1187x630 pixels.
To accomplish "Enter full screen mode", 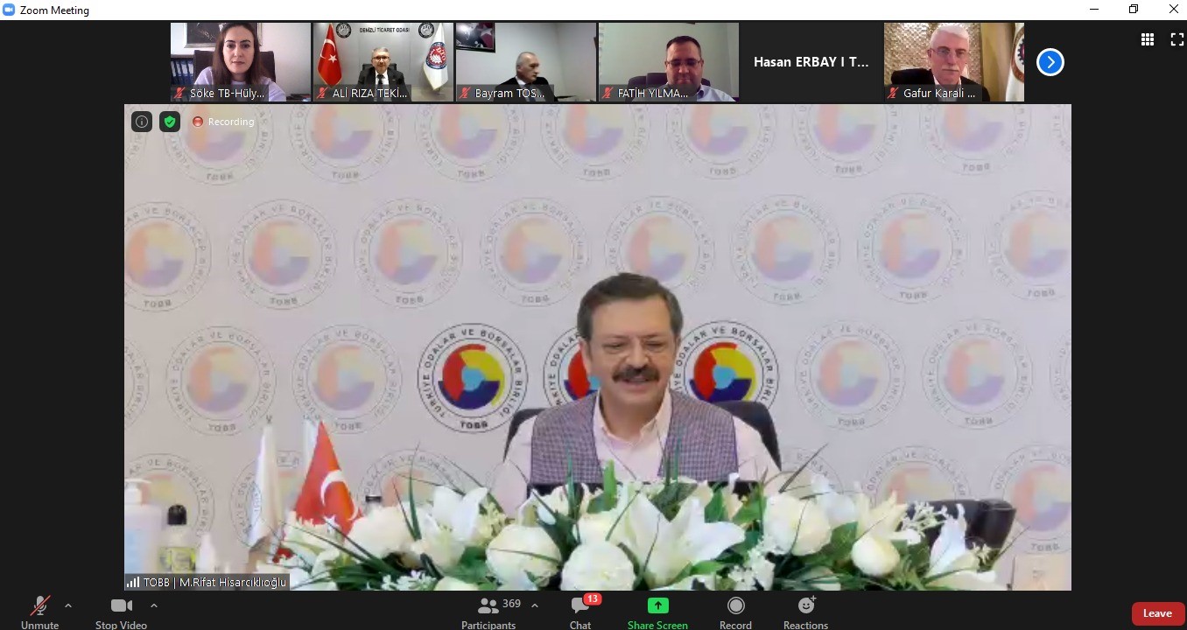I will 1176,39.
